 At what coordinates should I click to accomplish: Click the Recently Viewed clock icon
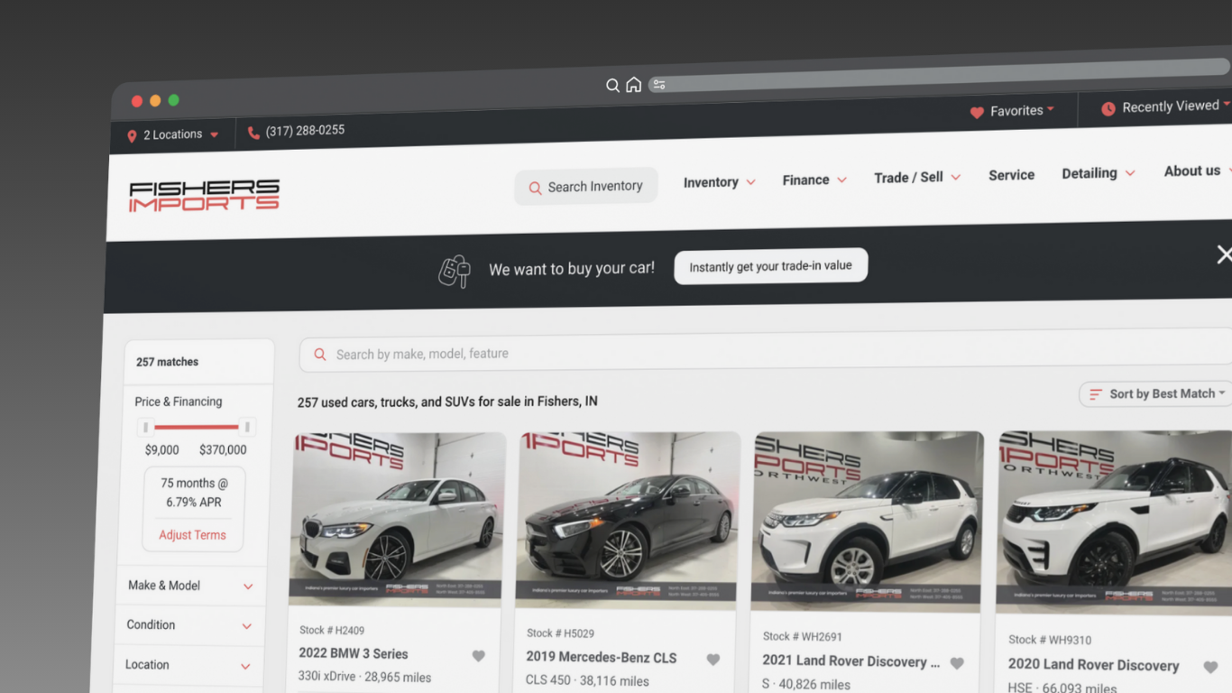1108,109
